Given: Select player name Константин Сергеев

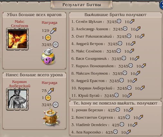Looking at the screenshot, I should point(94,117).
